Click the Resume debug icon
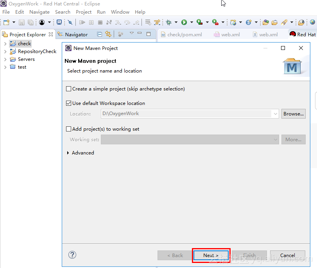This screenshot has height=268, width=317. pyautogui.click(x=82, y=22)
